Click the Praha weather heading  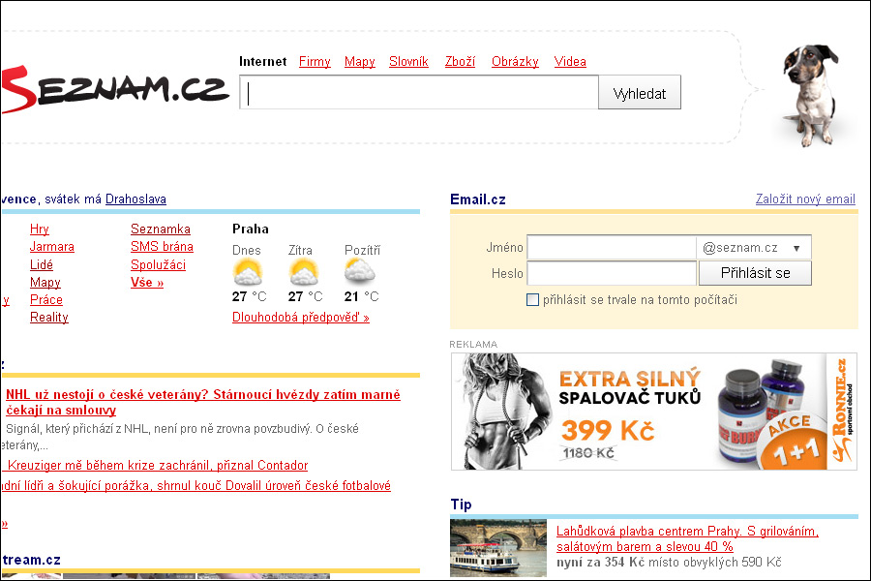[251, 229]
